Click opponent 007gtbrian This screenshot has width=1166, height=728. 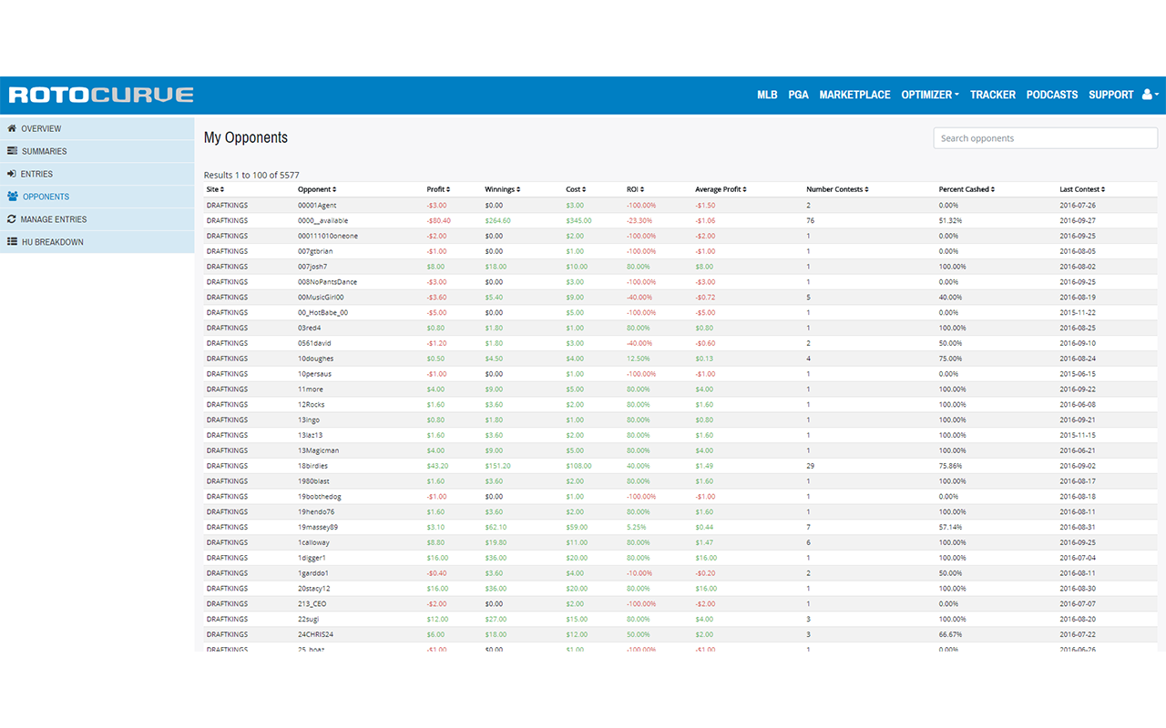tap(315, 251)
